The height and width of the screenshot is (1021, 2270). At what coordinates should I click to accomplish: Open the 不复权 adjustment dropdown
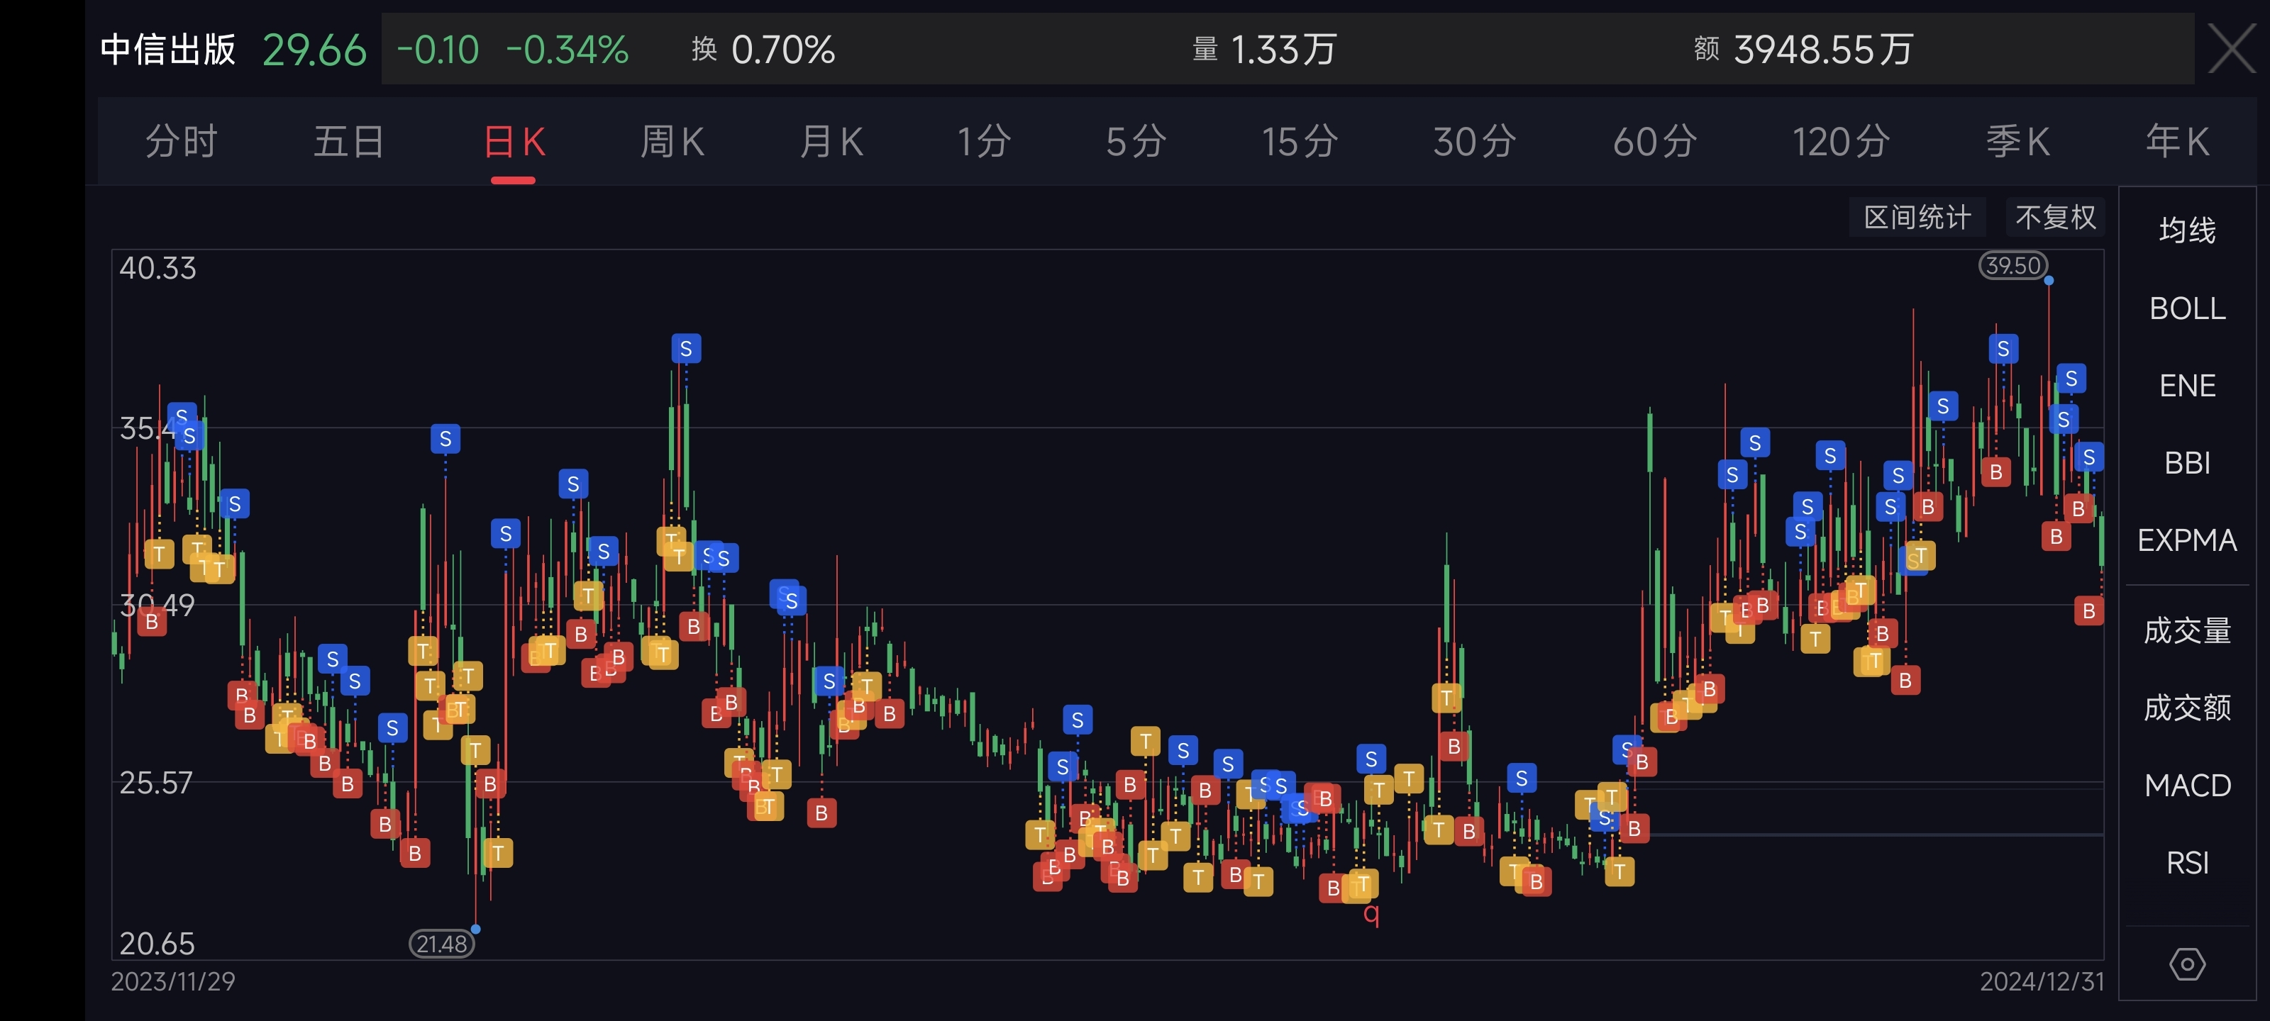[x=2054, y=218]
